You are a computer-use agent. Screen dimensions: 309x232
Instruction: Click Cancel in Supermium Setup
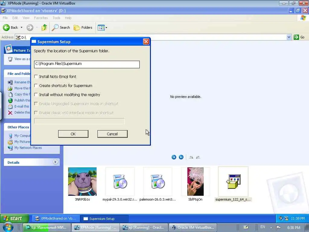click(x=112, y=134)
